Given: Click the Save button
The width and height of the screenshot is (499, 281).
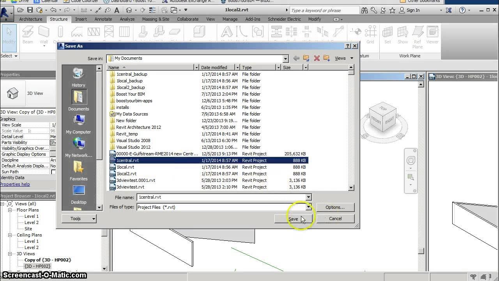Looking at the screenshot, I should [x=293, y=219].
